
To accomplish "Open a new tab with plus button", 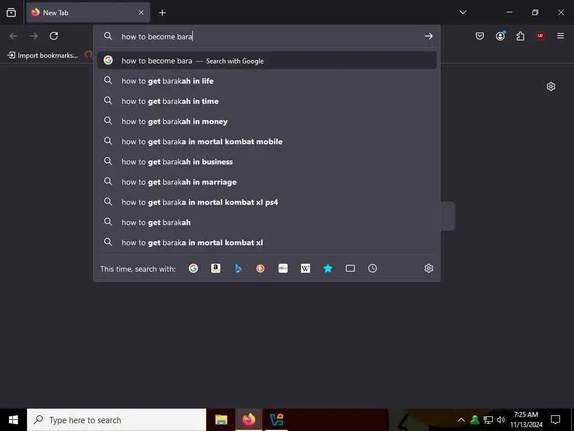I will [162, 13].
